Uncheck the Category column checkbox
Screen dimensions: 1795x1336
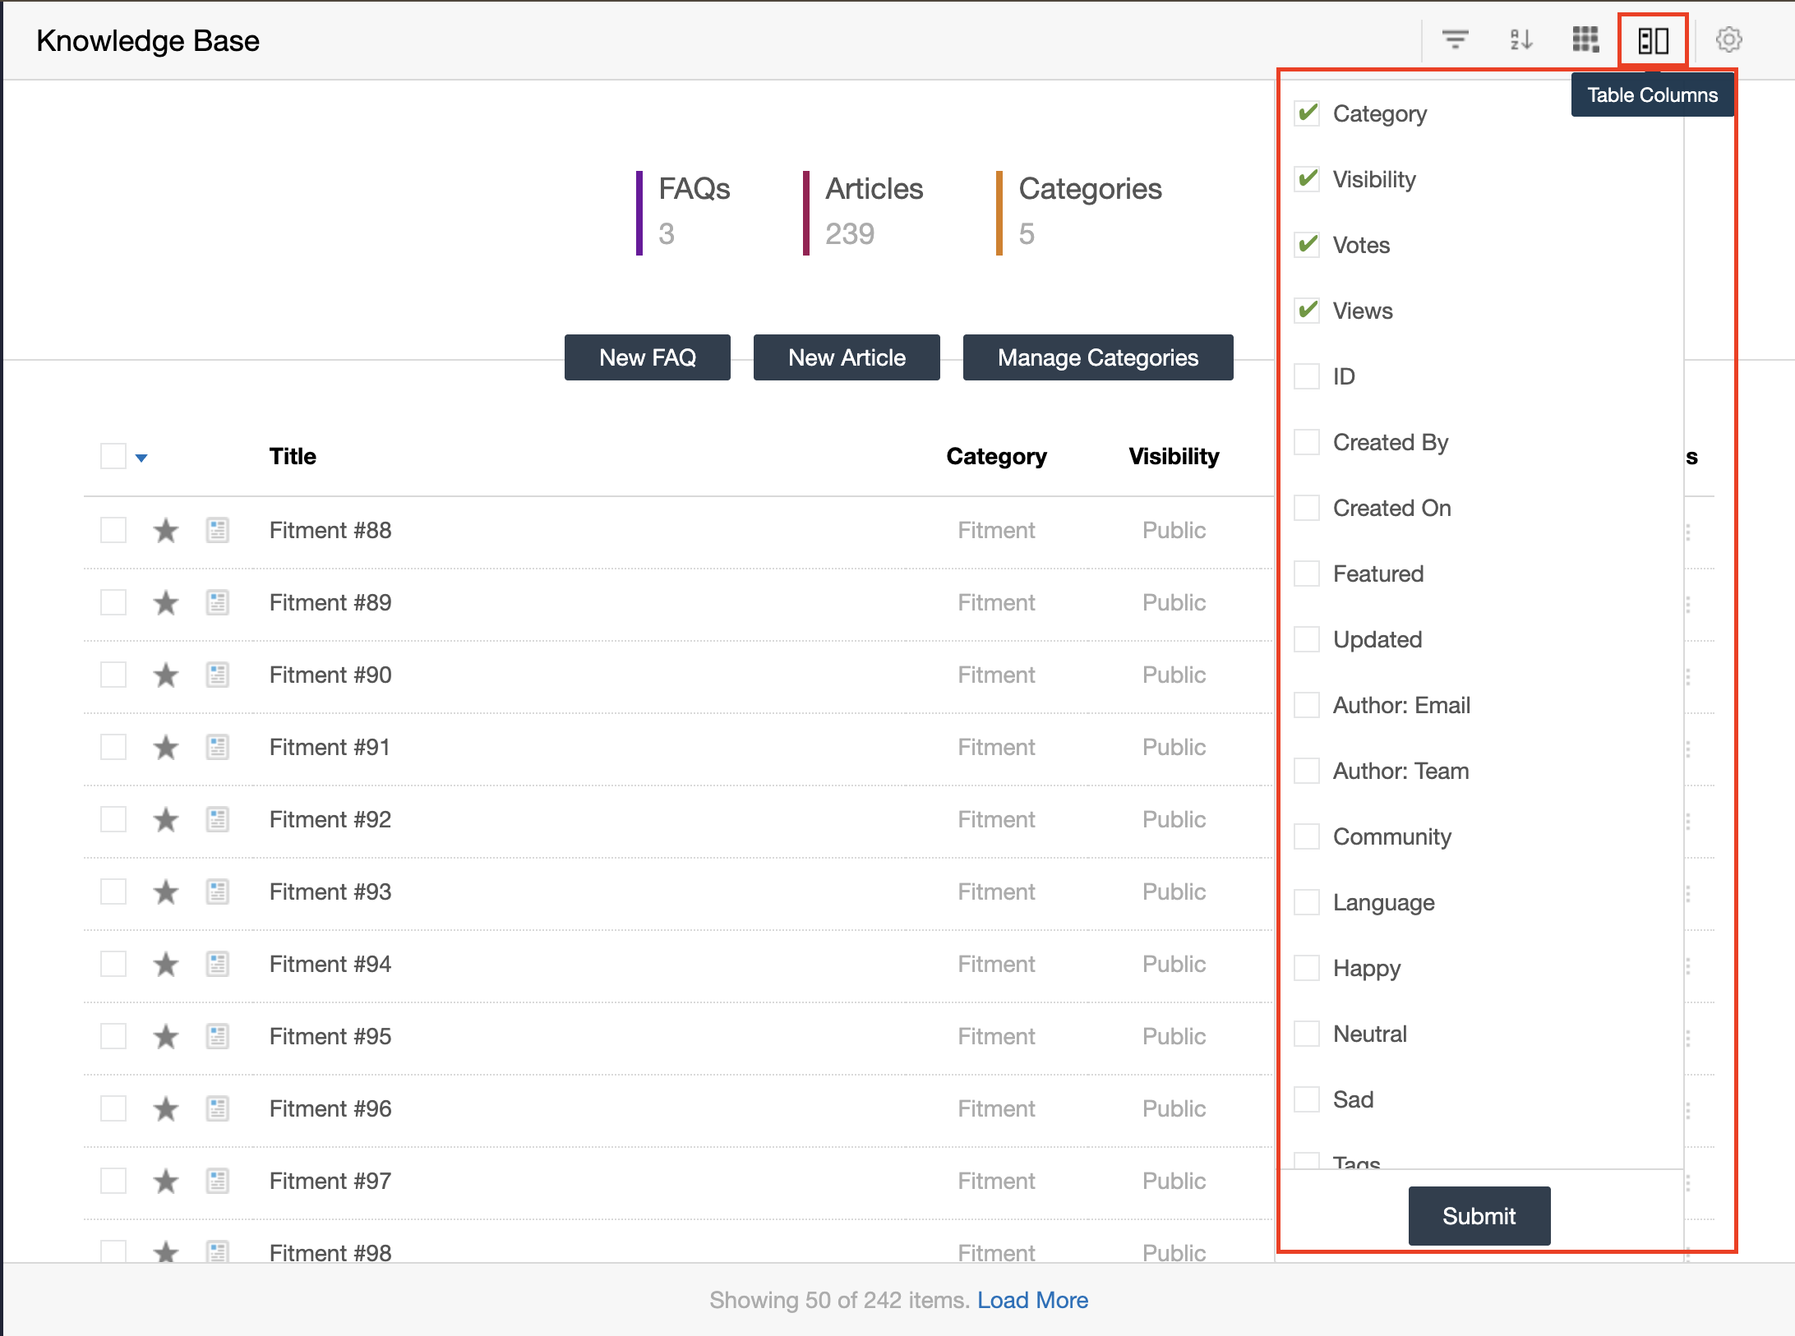(1307, 113)
